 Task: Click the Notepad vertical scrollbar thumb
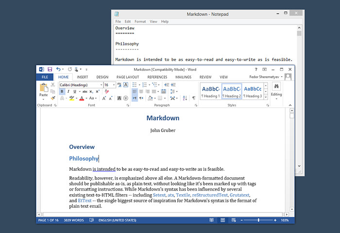299,33
